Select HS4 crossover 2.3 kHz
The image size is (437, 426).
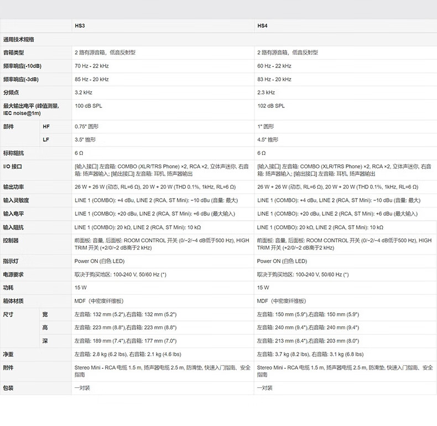click(x=266, y=92)
